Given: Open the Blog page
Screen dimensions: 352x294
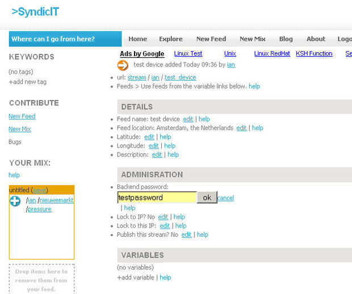Looking at the screenshot, I should (286, 39).
